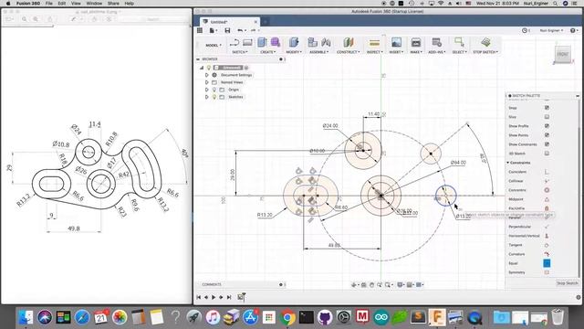584x329 pixels.
Task: Click the job status clock icon
Action: point(525,30)
